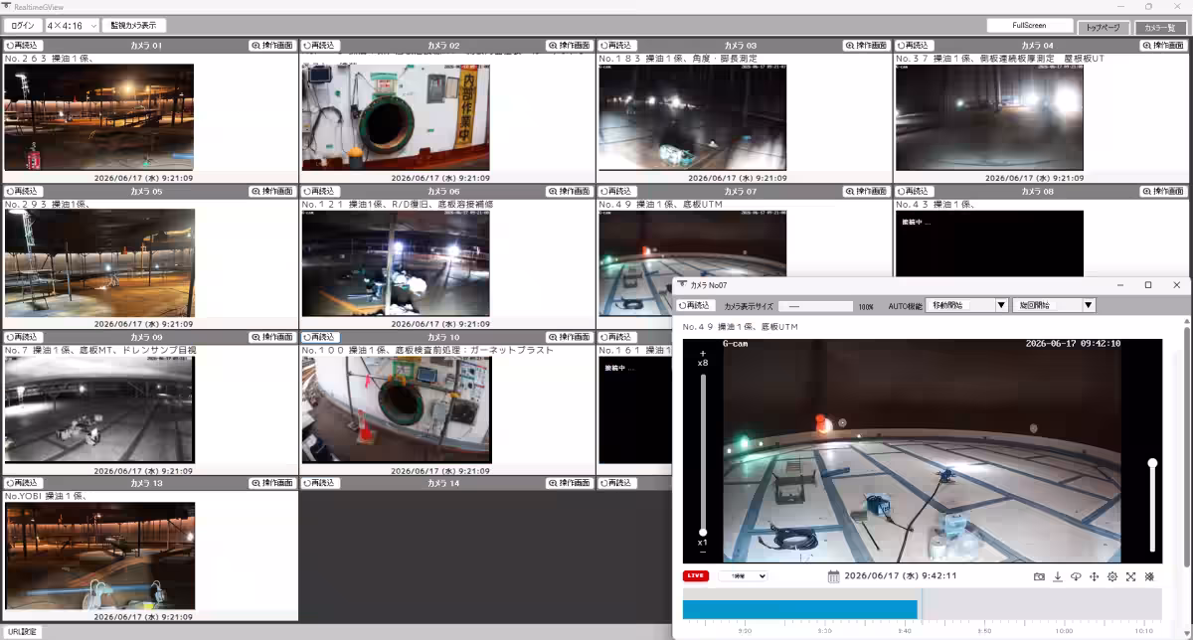This screenshot has height=640, width=1193.
Task: Click the download arrow icon in player
Action: click(x=1058, y=576)
